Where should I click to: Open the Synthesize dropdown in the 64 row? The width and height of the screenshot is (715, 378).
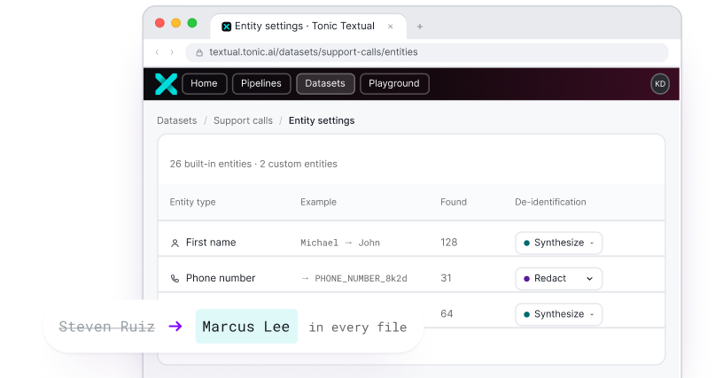[x=558, y=314]
